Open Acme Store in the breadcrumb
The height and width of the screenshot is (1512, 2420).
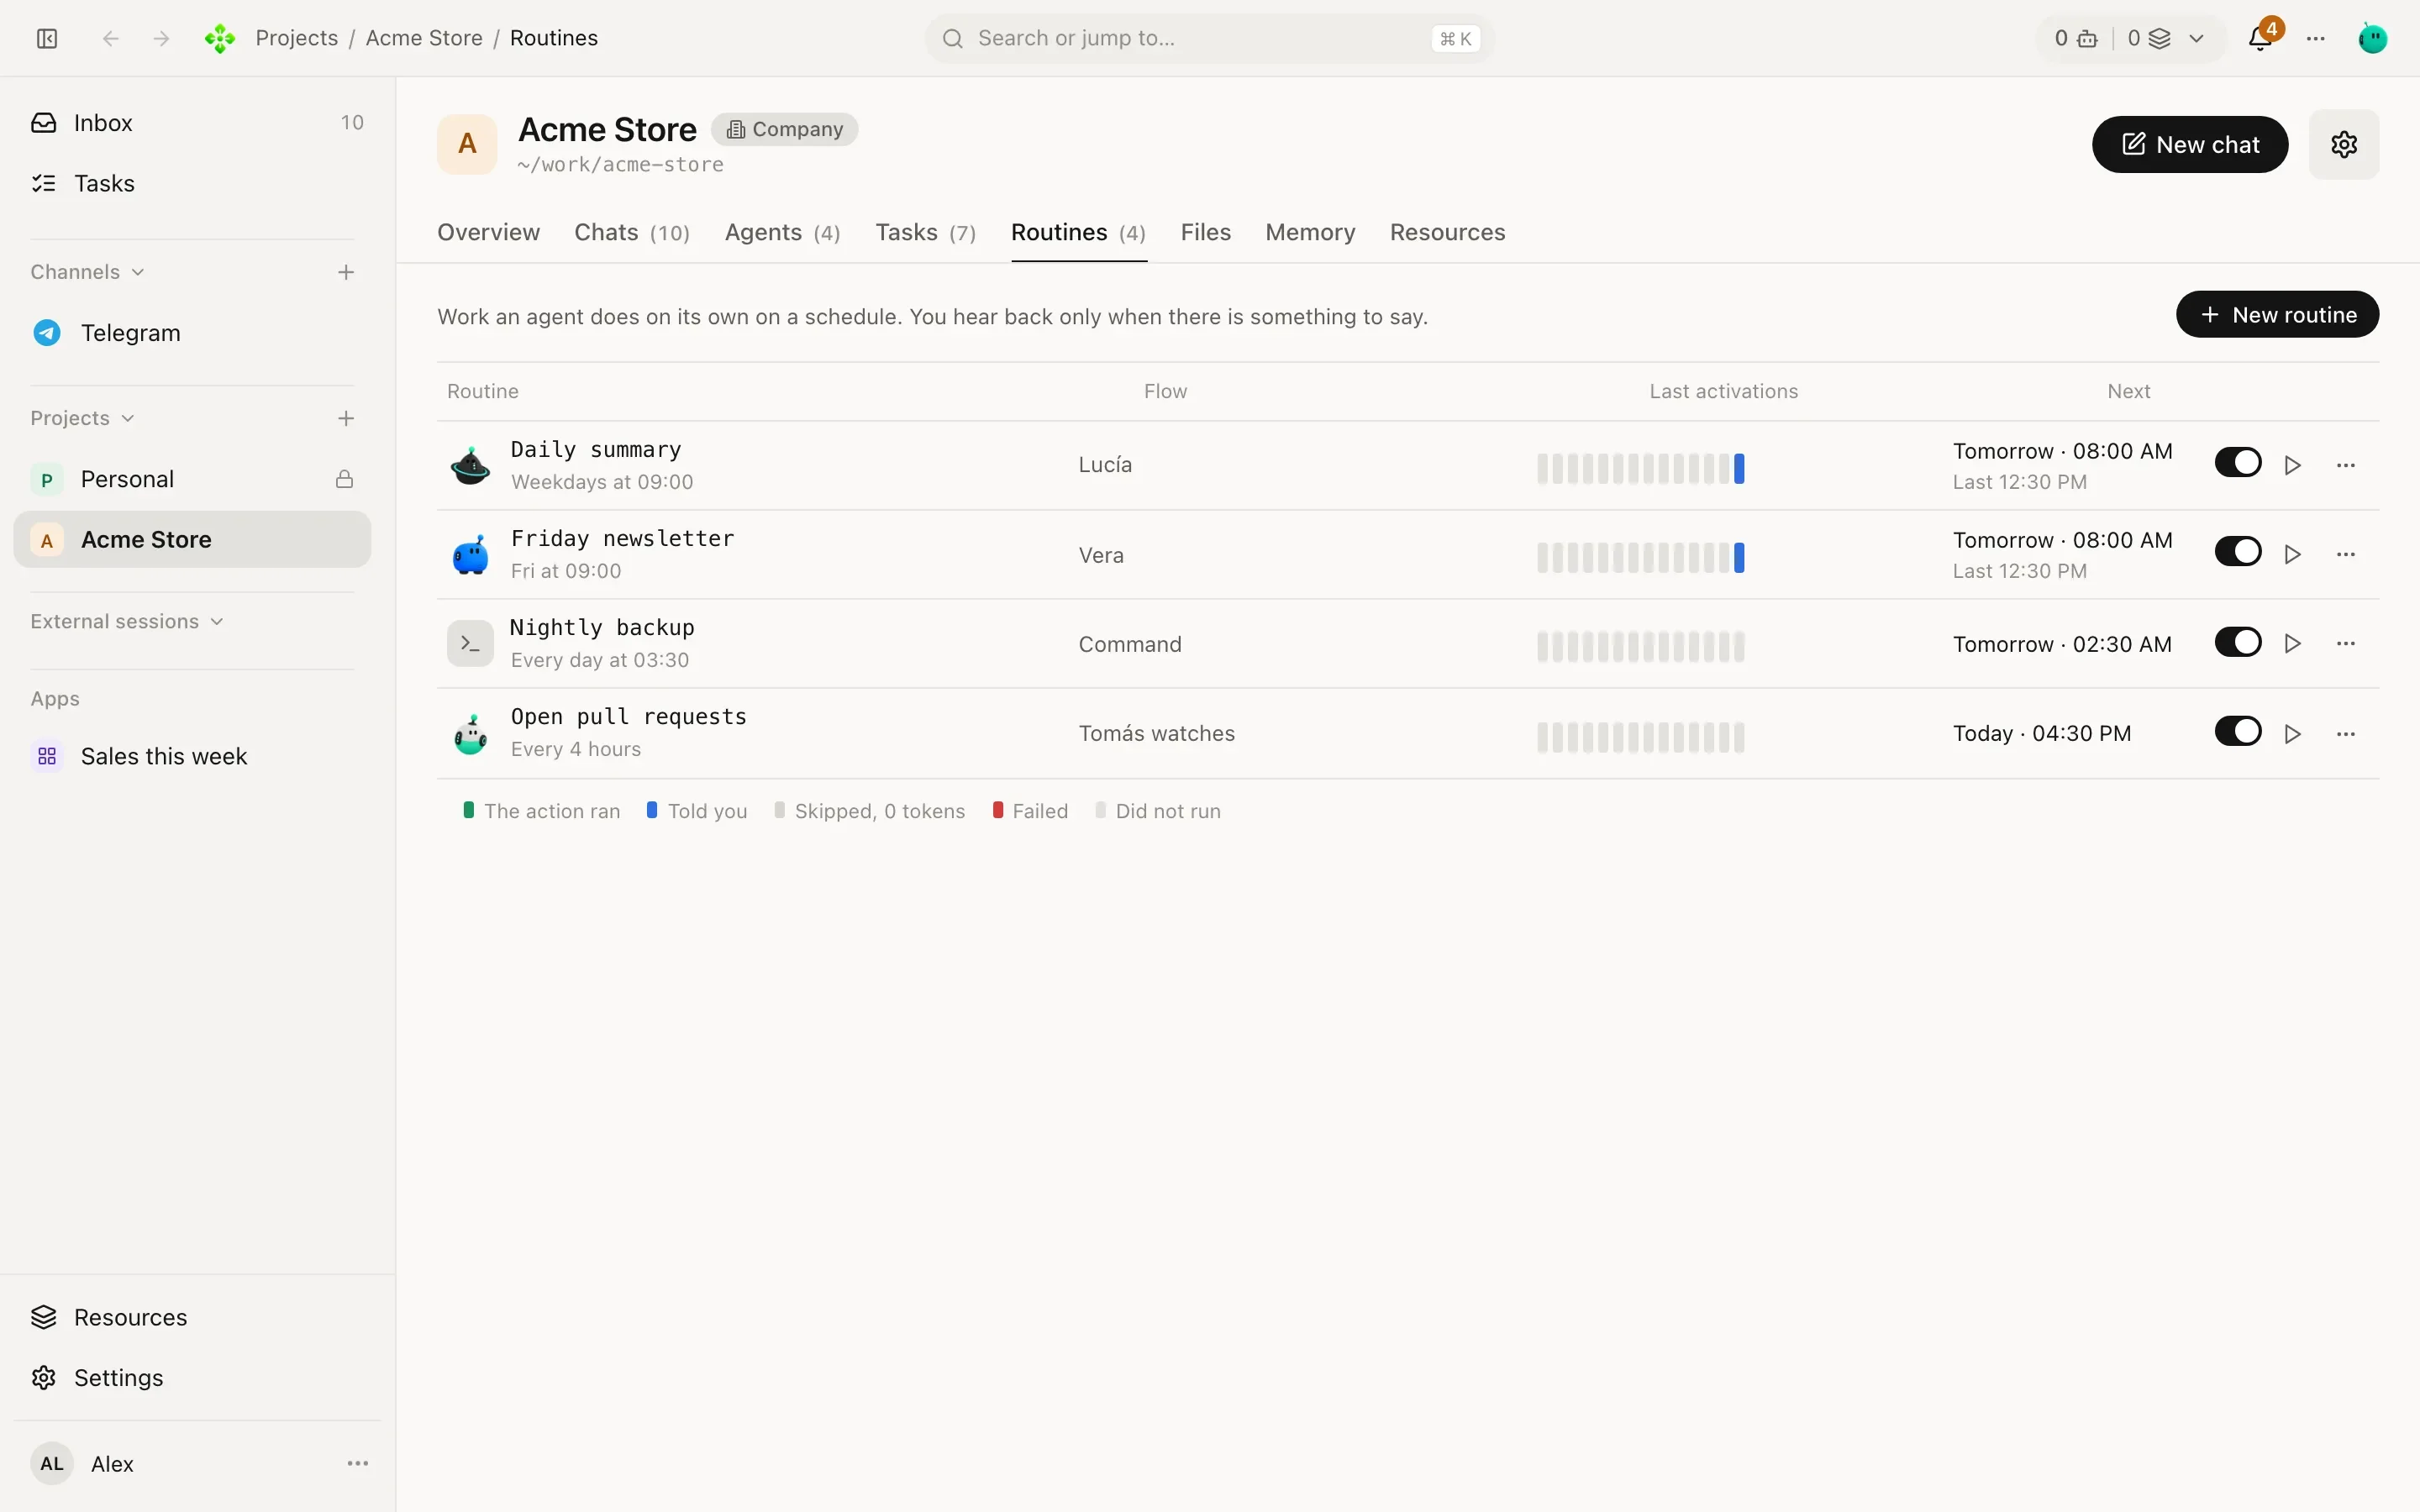[x=424, y=38]
